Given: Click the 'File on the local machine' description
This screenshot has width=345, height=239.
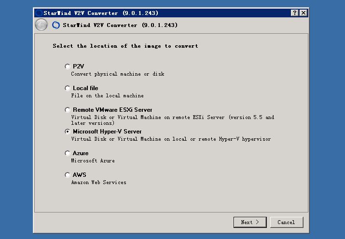Looking at the screenshot, I should pyautogui.click(x=108, y=96).
